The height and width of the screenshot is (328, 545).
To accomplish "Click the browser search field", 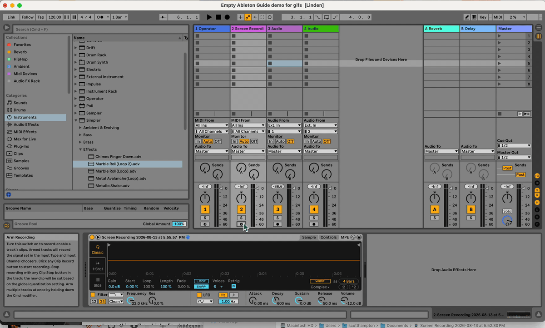I will coord(101,29).
